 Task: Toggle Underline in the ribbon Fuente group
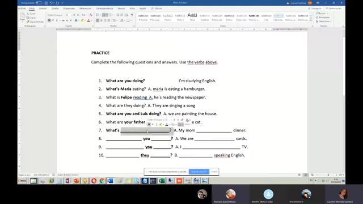(x=57, y=20)
